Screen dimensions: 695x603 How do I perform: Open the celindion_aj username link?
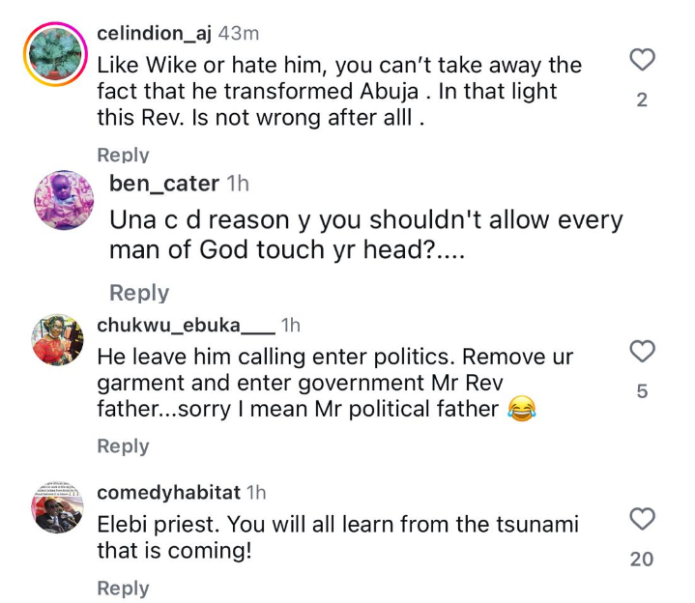click(x=155, y=33)
